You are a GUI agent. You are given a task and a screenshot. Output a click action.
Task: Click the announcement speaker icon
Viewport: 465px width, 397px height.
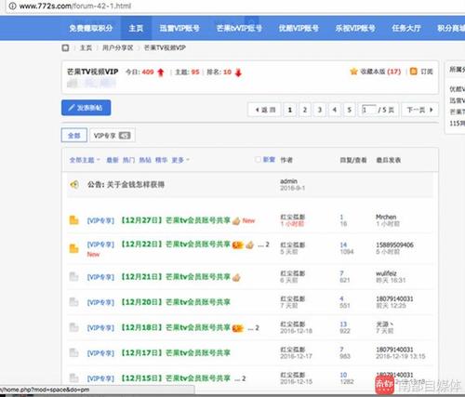click(x=74, y=185)
